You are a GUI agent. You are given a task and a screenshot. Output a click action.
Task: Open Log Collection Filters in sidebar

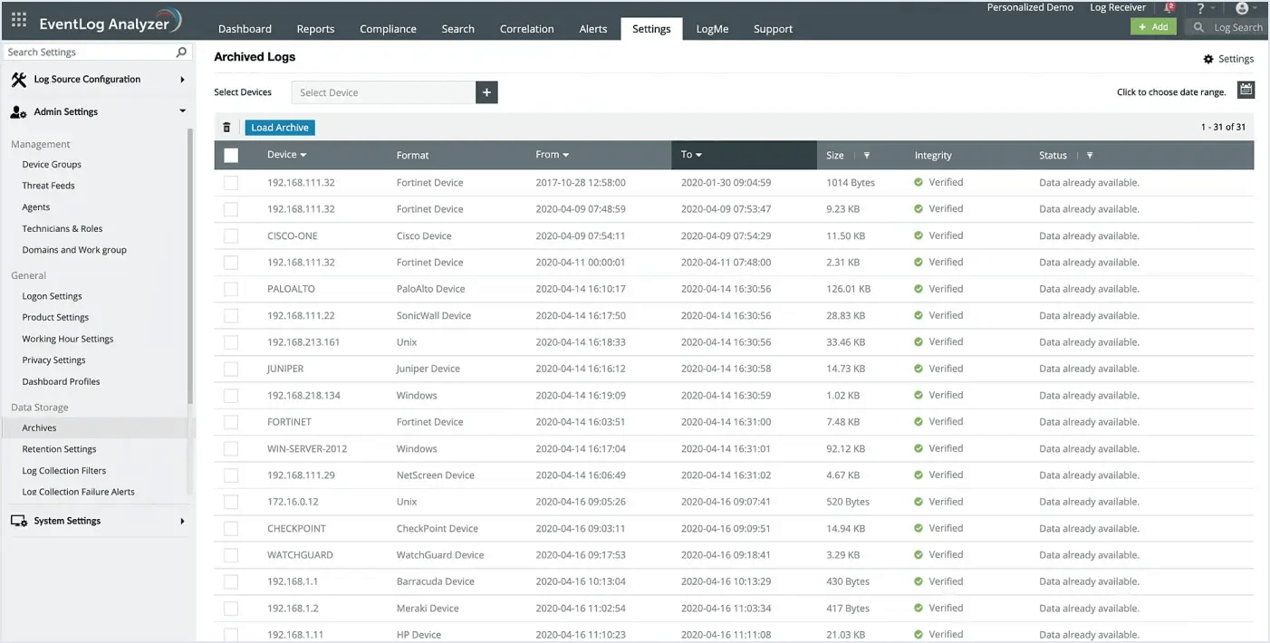point(64,471)
